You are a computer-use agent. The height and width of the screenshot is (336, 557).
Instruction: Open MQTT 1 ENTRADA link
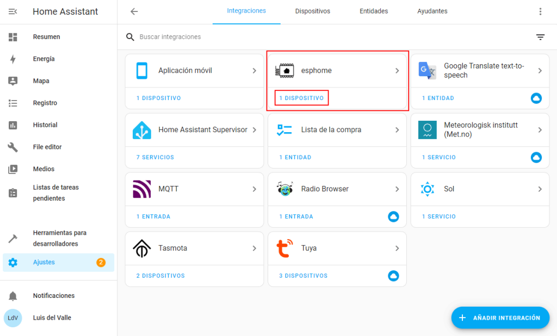pos(153,216)
